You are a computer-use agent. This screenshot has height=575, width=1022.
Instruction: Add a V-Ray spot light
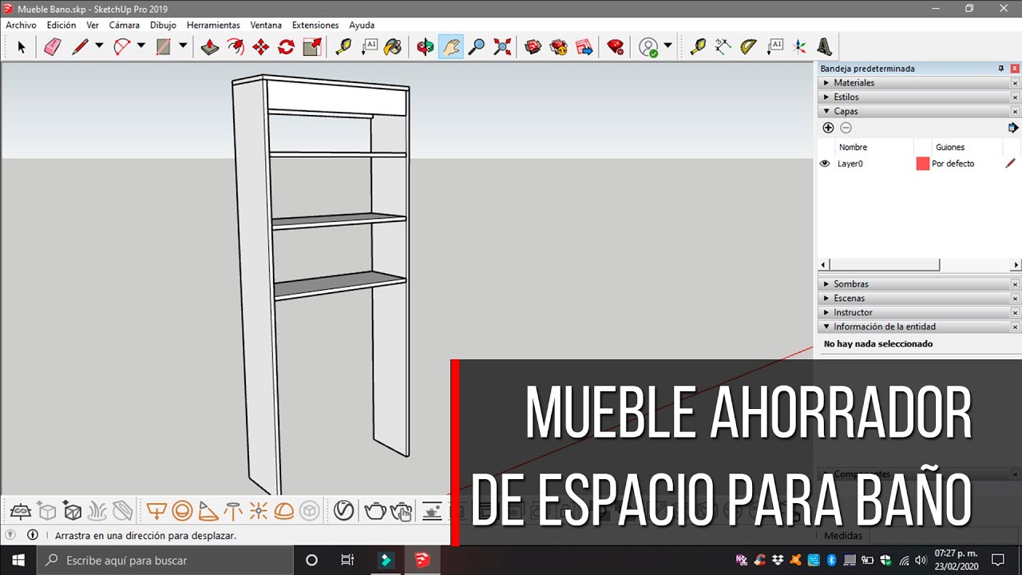208,510
